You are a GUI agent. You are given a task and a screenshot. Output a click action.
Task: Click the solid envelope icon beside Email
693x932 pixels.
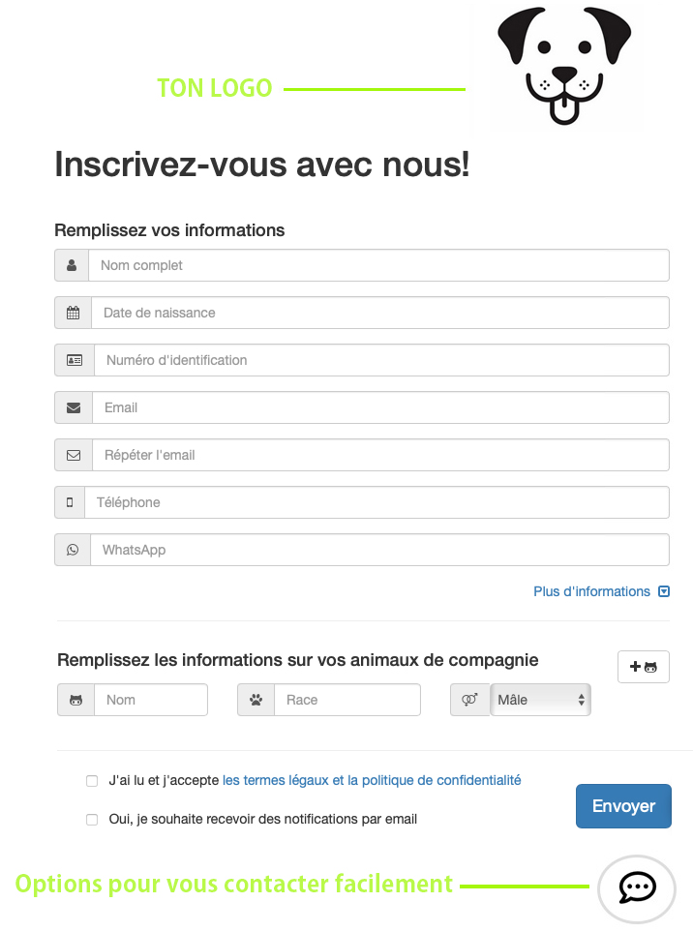[74, 407]
